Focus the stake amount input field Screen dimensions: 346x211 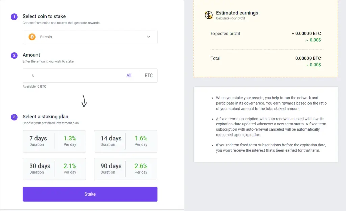(x=75, y=76)
